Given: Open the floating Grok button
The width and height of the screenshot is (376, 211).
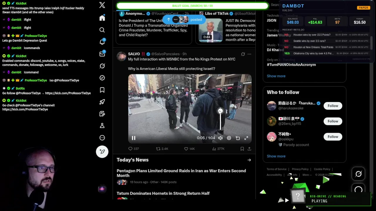Looking at the screenshot, I should point(358,174).
